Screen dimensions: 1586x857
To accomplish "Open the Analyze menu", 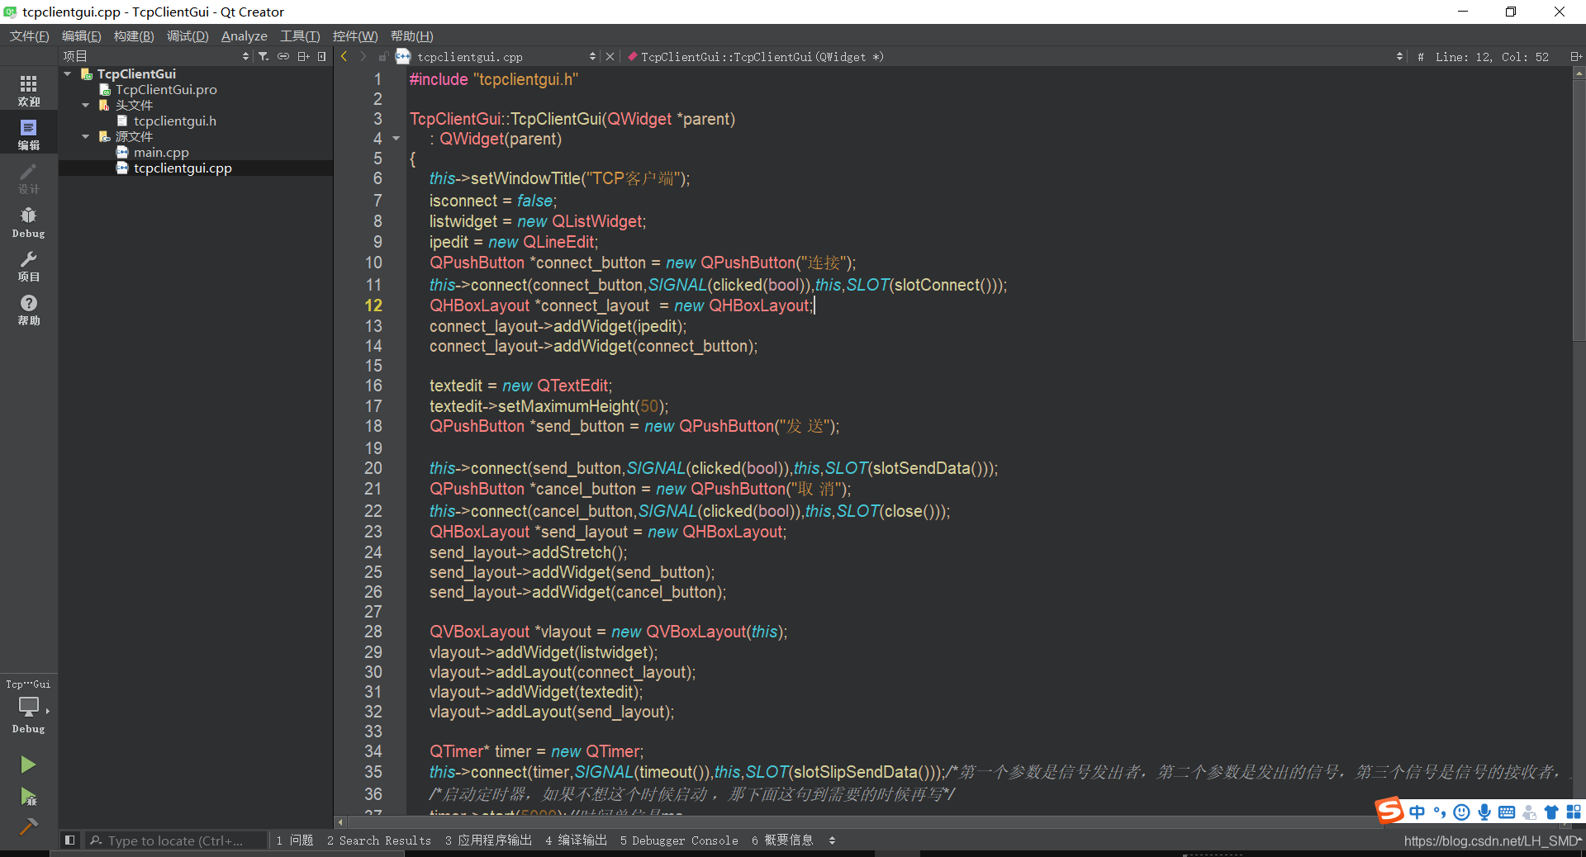I will [x=244, y=36].
